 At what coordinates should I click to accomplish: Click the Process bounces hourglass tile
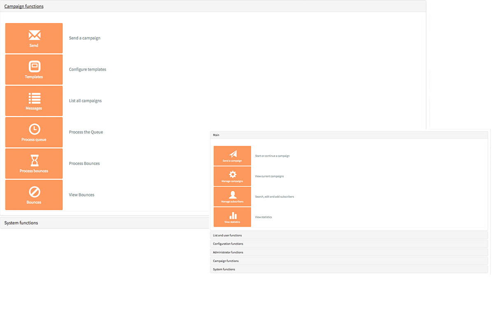(34, 164)
